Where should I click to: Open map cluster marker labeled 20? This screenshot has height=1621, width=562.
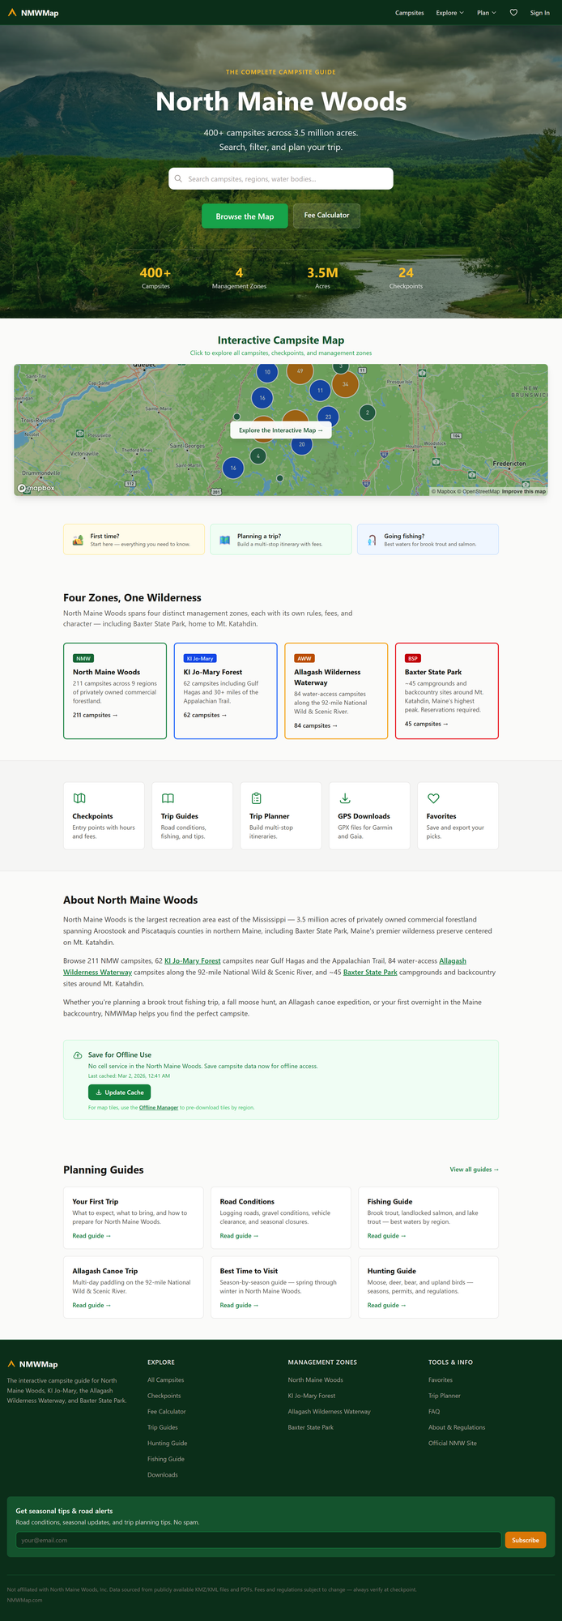pyautogui.click(x=302, y=444)
